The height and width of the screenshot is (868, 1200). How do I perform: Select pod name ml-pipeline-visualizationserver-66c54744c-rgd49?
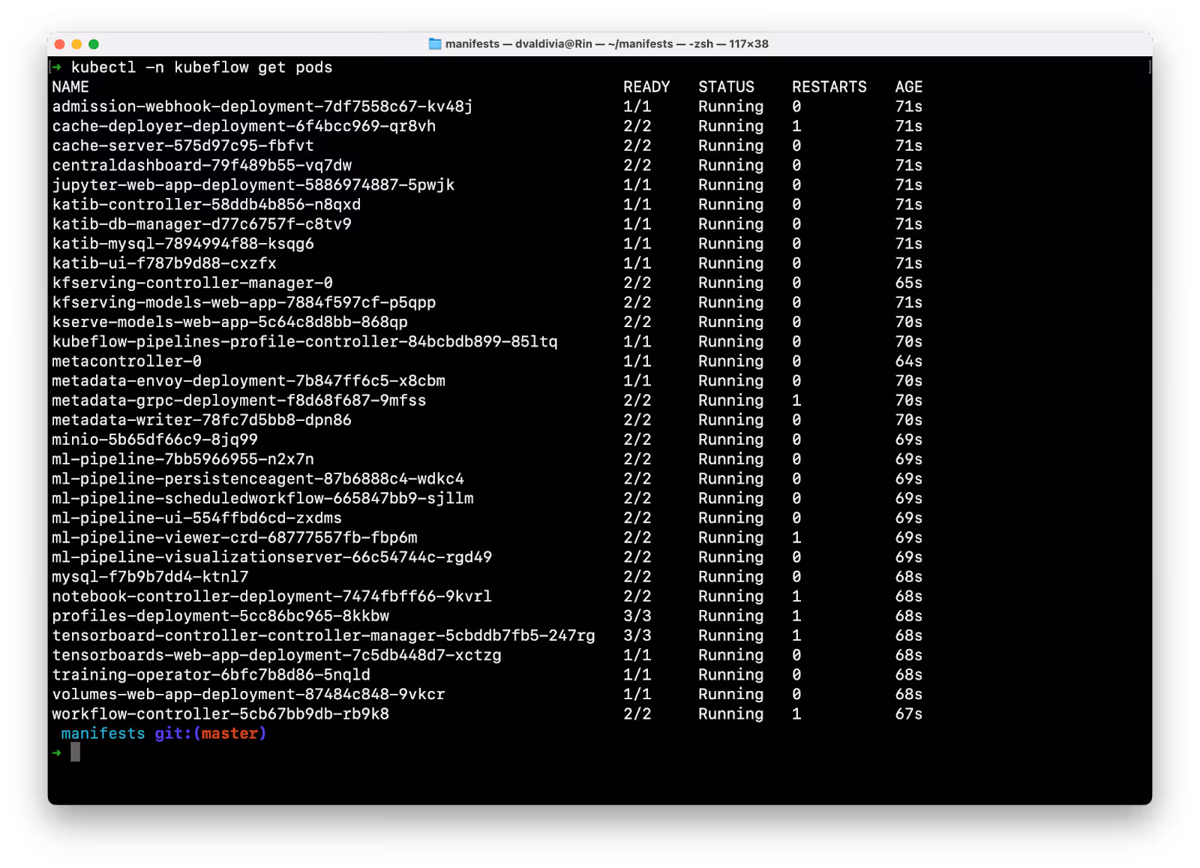click(272, 557)
